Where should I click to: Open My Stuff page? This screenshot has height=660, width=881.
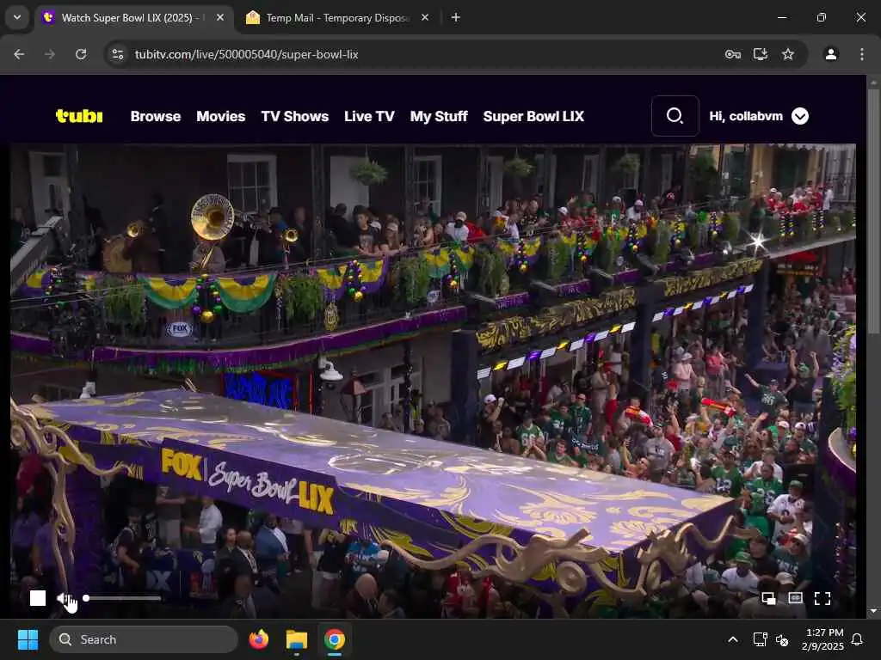tap(439, 116)
